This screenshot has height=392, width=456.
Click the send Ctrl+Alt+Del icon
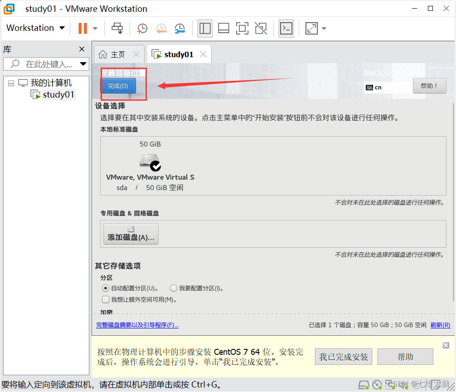pos(117,28)
